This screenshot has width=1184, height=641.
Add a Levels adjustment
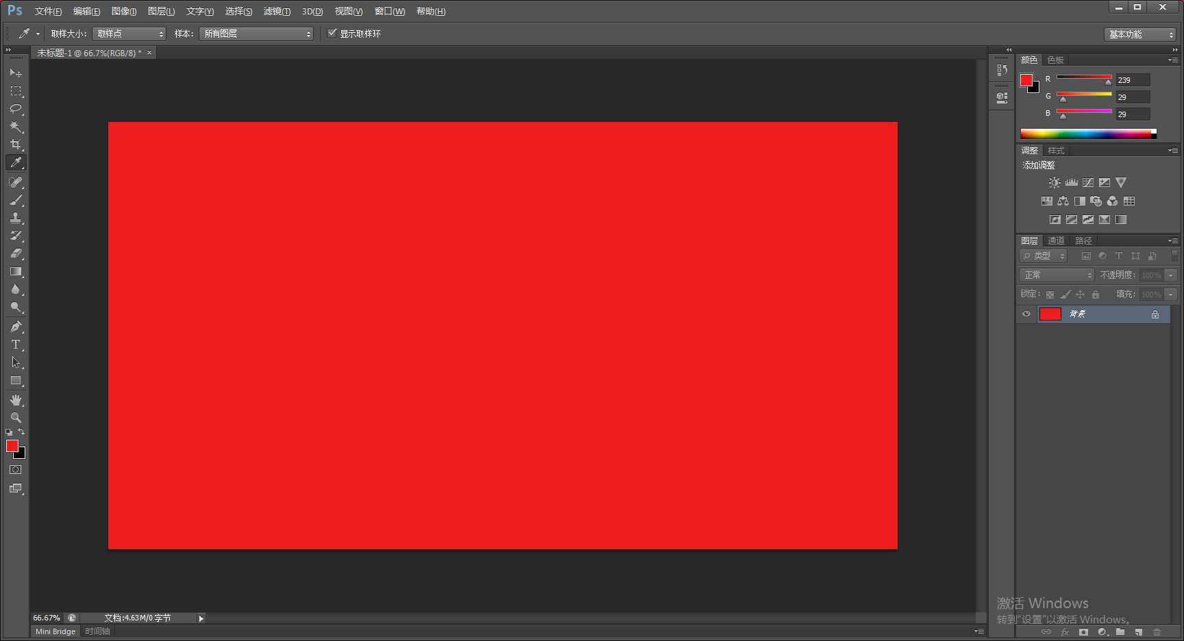(1072, 183)
